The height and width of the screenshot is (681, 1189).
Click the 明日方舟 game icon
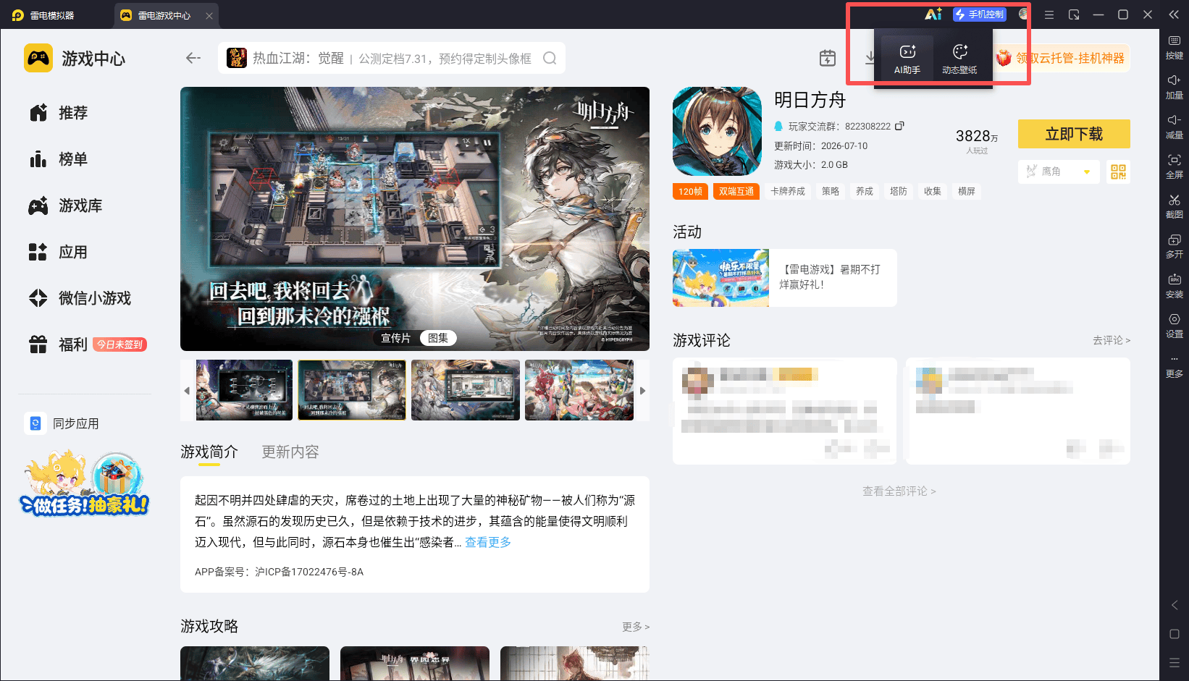(x=717, y=132)
